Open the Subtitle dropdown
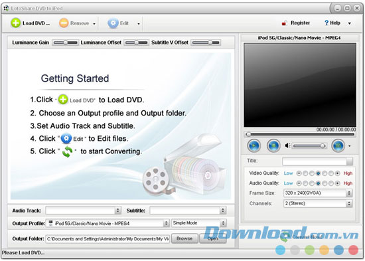This screenshot has height=261, width=365. coord(223,211)
